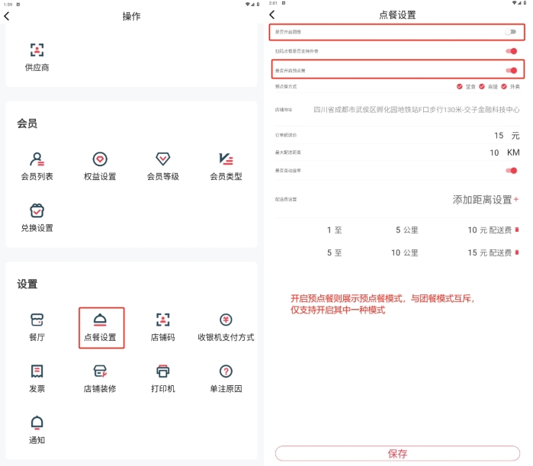This screenshot has height=466, width=533.
Task: Uncheck the 堂食 dine-in checkbox
Action: [459, 87]
